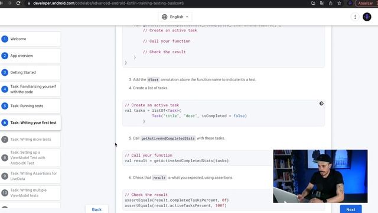
Task: Click the share page icon
Action: pos(331,3)
